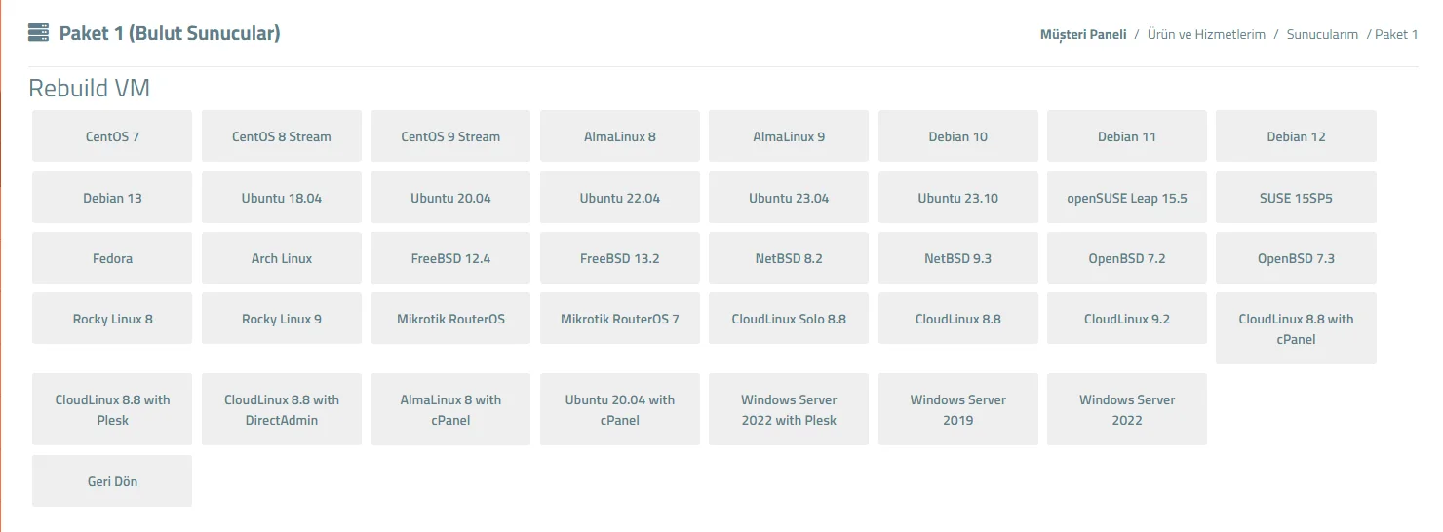1443x532 pixels.
Task: Choose SUSE 15SP5
Action: tap(1297, 198)
